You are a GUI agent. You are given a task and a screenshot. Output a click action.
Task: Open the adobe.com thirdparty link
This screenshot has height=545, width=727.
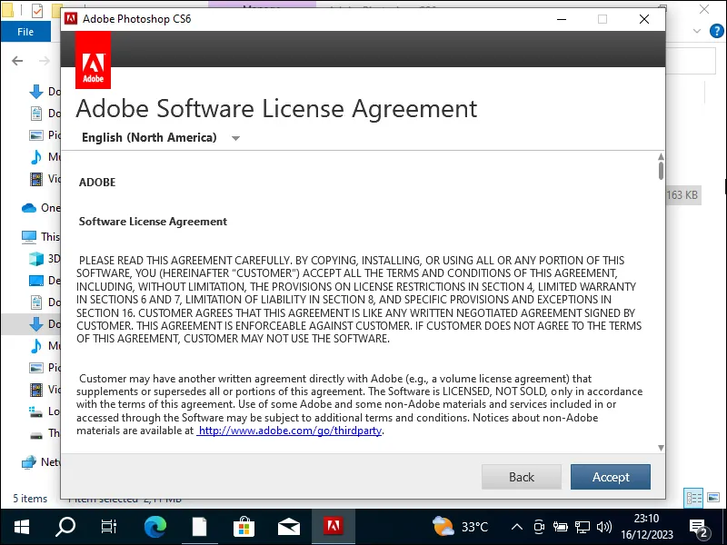[x=290, y=431]
